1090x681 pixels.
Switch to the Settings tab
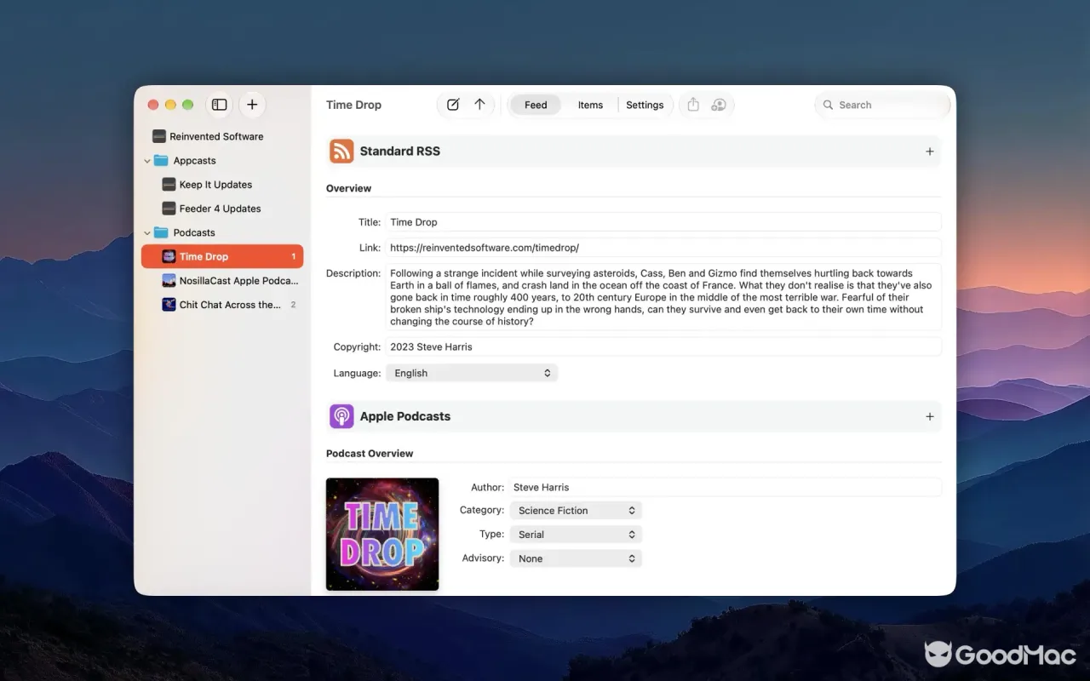coord(645,105)
